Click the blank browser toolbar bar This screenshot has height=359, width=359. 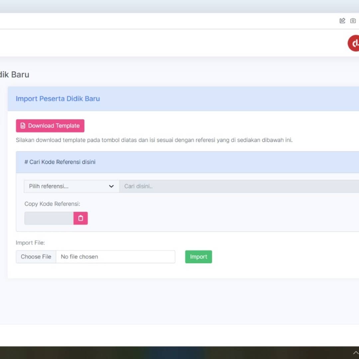[166, 21]
